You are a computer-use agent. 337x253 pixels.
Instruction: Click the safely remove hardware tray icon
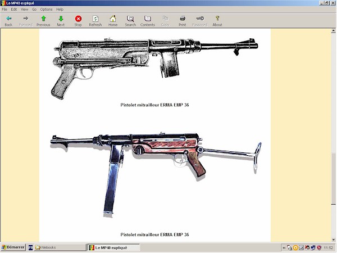(289, 248)
